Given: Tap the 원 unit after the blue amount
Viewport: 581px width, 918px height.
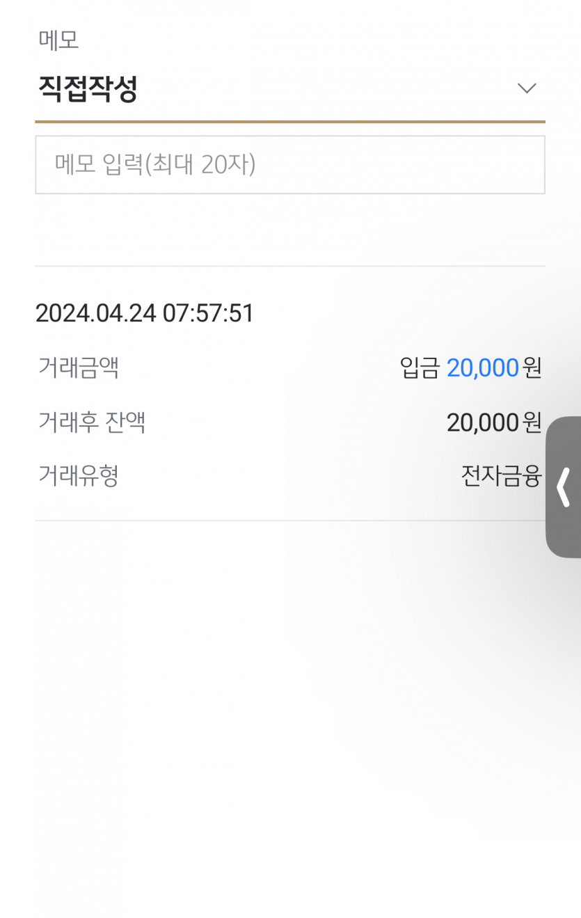Looking at the screenshot, I should click(x=532, y=367).
